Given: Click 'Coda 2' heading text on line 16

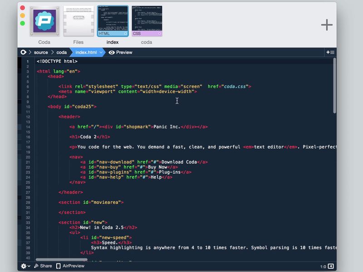Looking at the screenshot, I should pos(88,137).
